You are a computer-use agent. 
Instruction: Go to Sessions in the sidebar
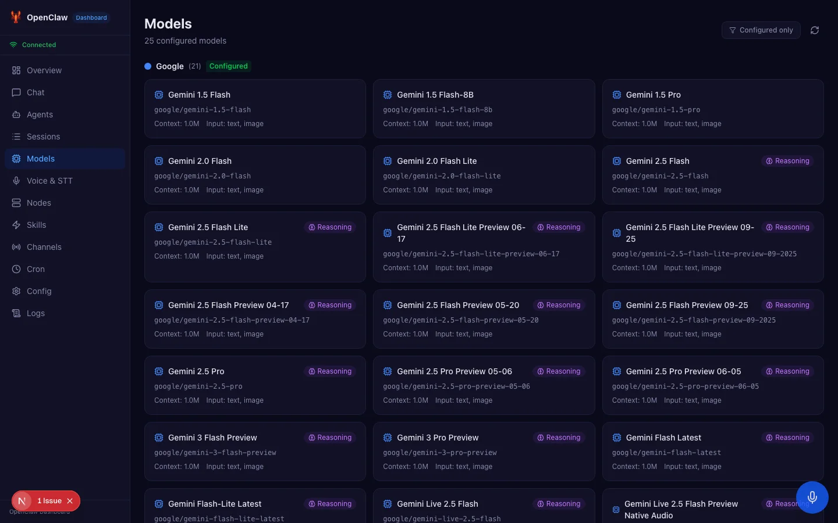point(43,137)
